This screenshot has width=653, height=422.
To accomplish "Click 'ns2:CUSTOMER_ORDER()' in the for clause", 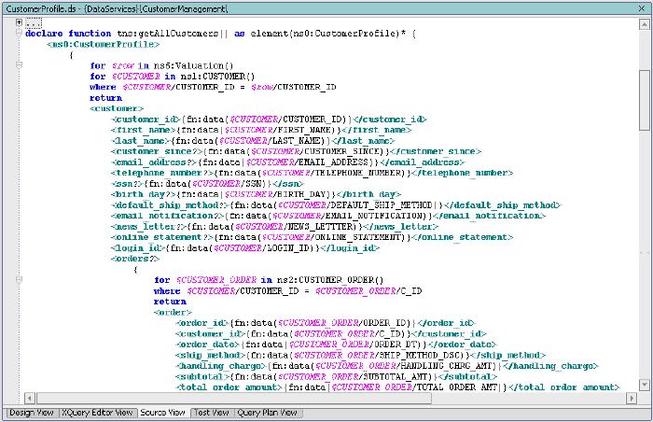I will [x=330, y=280].
